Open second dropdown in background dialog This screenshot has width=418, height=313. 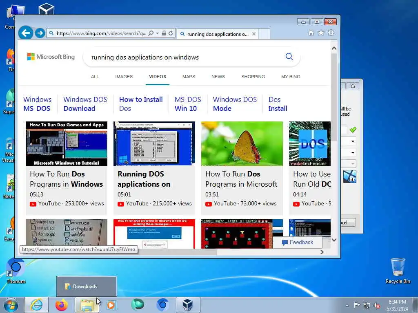click(x=353, y=153)
